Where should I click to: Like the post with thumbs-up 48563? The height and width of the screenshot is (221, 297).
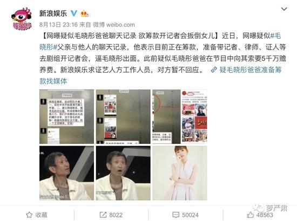[x=260, y=215]
